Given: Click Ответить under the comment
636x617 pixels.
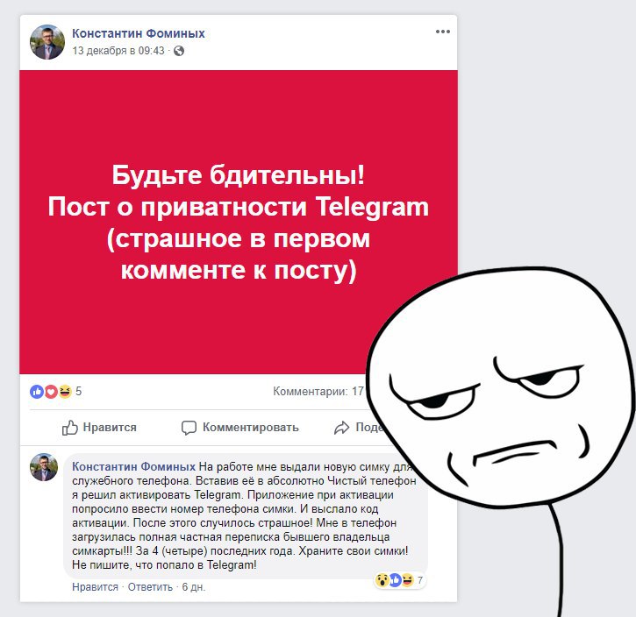Looking at the screenshot, I should (150, 587).
